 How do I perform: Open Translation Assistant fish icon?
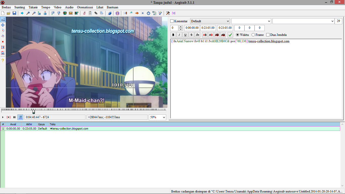pyautogui.click(x=137, y=13)
